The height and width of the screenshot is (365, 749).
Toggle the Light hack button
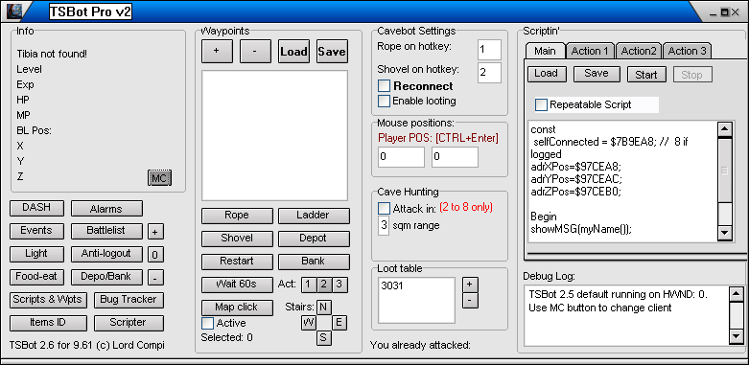tap(36, 254)
